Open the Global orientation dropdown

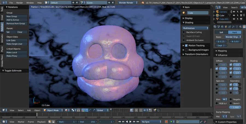click(102, 110)
